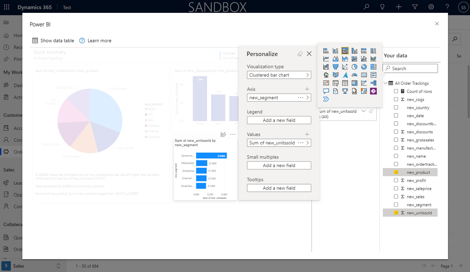Screen dimensions: 470x272
Task: Clear the Sum of new_unitssold filter eraser
Action: coord(371,111)
